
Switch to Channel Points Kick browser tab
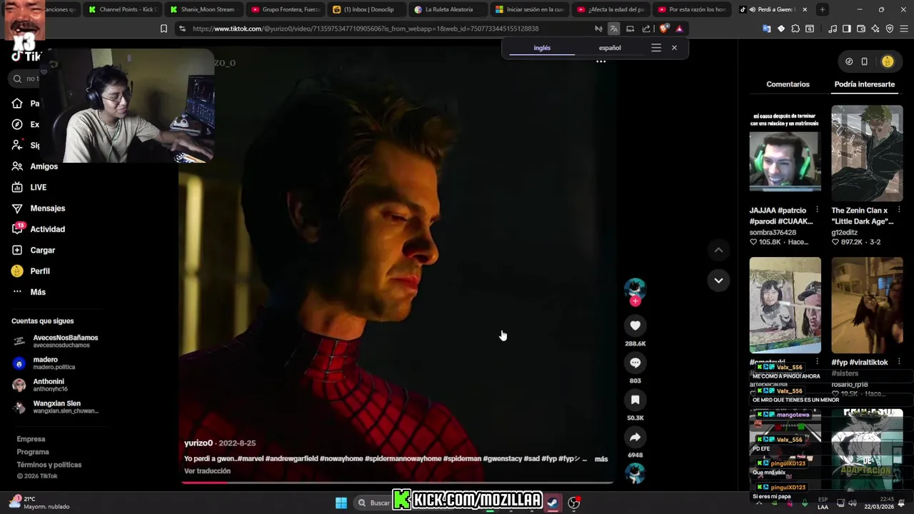(x=123, y=9)
